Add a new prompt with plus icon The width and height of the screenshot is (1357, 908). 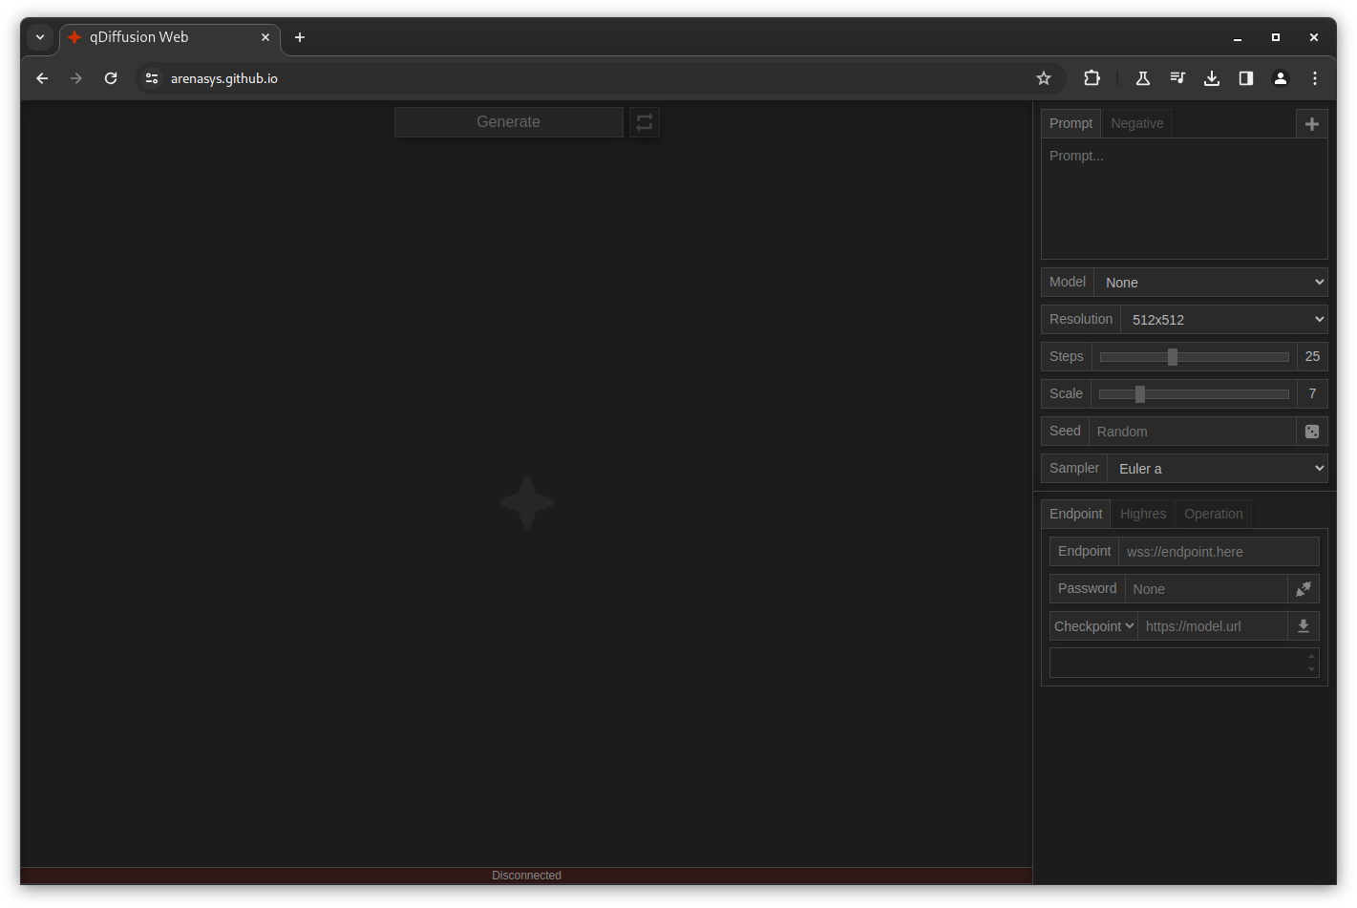tap(1312, 124)
